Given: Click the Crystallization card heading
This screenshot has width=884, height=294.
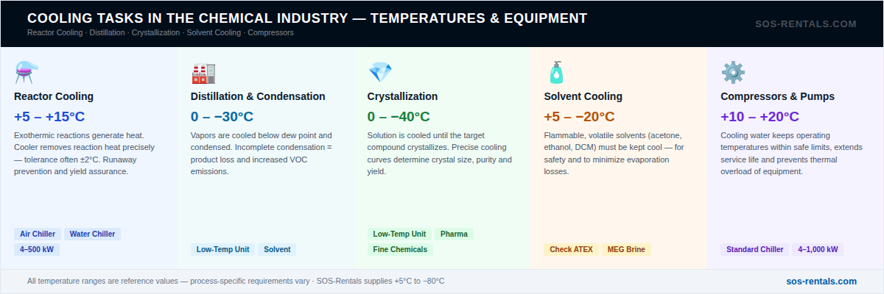Looking at the screenshot, I should (x=402, y=96).
